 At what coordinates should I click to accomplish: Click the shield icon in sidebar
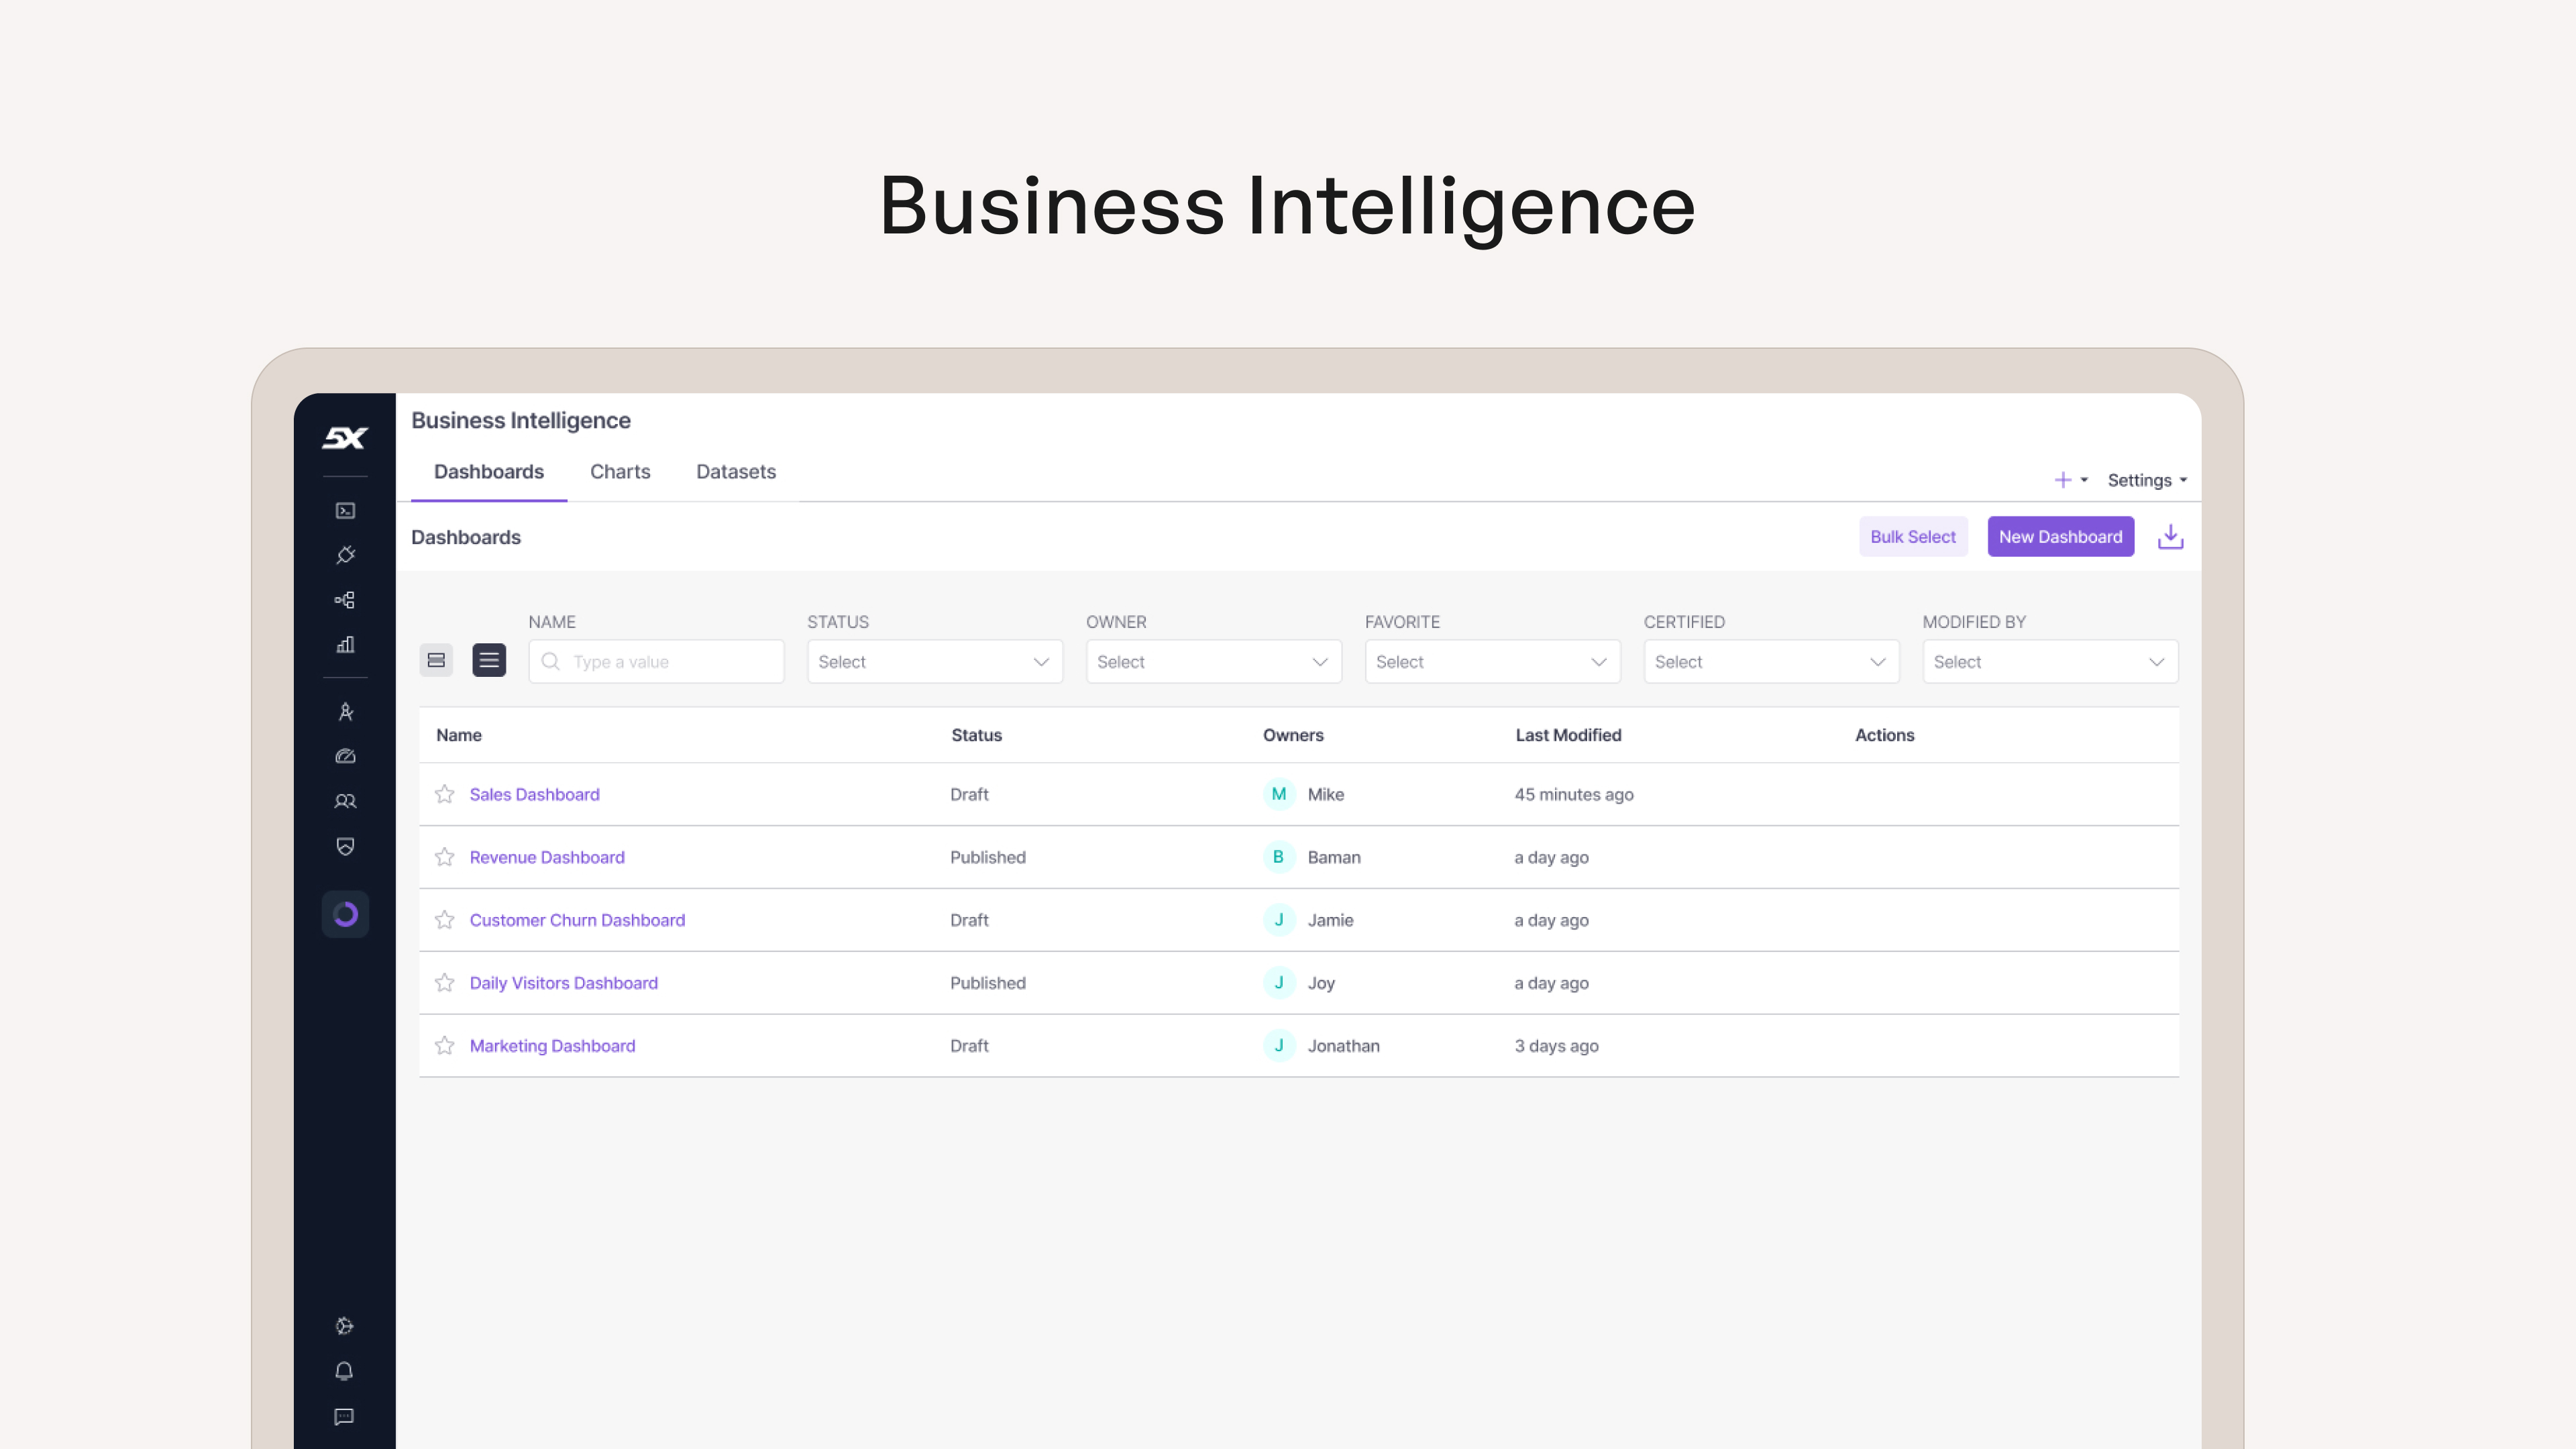click(345, 847)
